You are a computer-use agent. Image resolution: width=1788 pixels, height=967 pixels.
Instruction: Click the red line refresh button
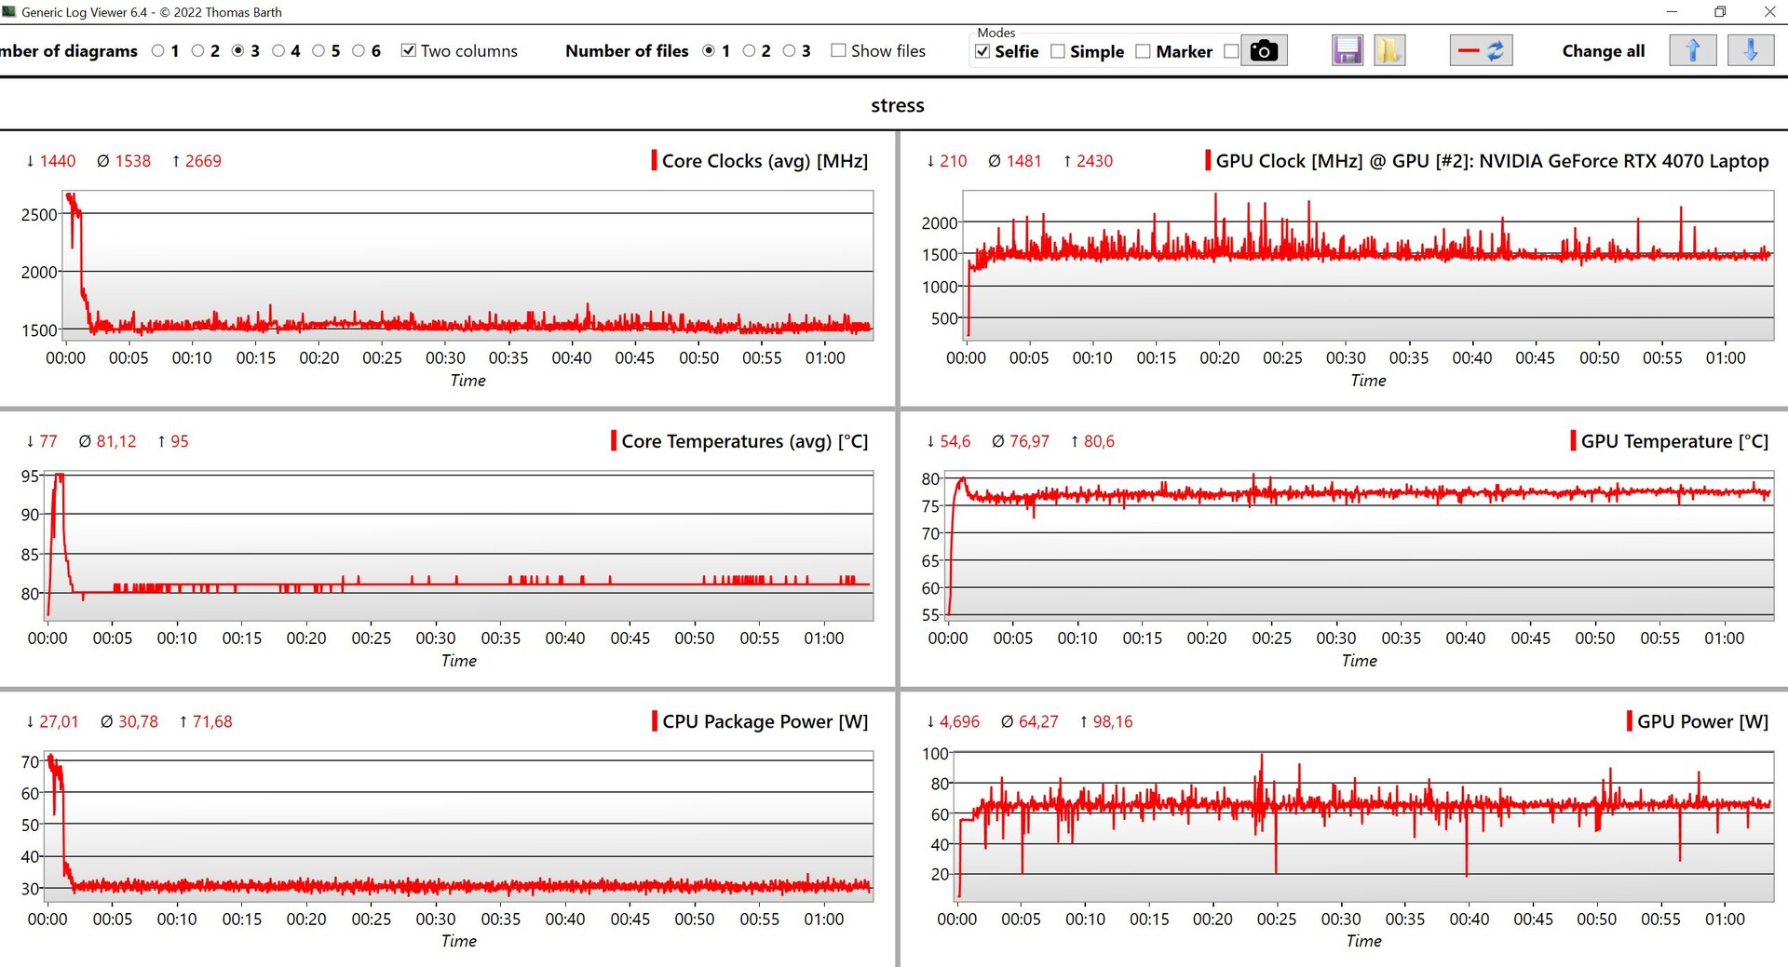(1481, 51)
